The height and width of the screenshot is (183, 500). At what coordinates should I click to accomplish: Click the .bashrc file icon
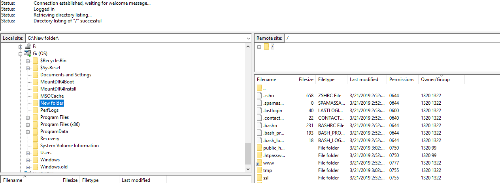pos(259,125)
